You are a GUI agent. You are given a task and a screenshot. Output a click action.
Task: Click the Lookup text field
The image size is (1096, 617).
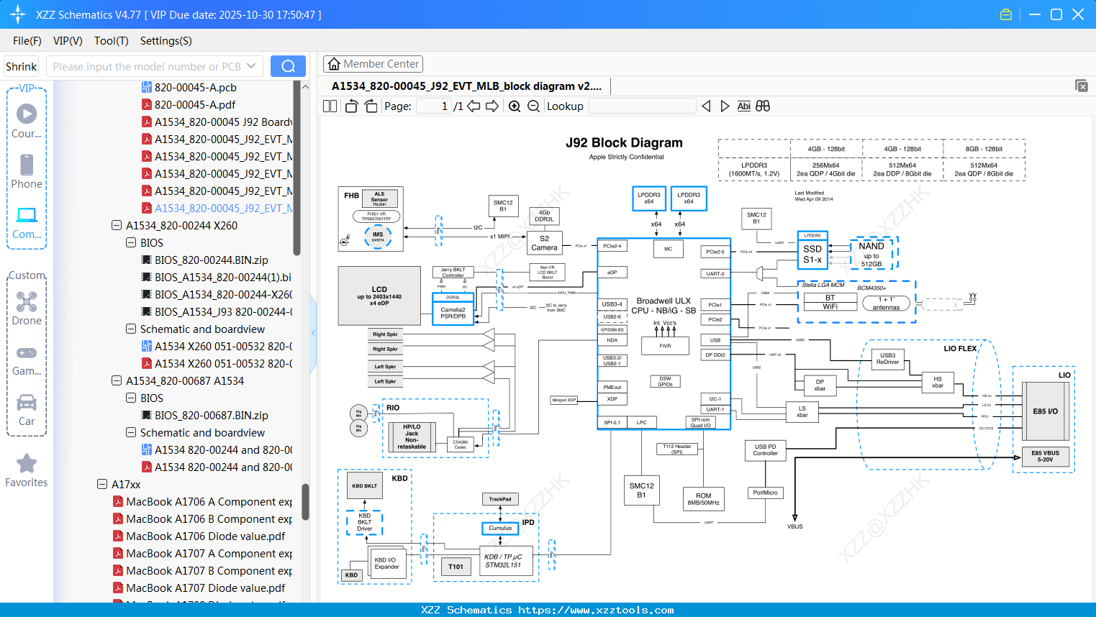click(x=642, y=106)
